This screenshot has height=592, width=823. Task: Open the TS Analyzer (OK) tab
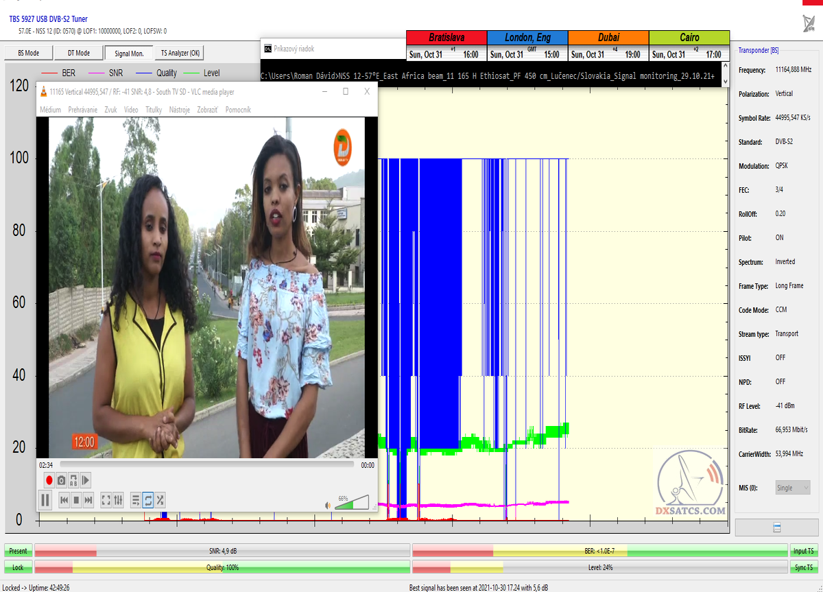click(x=180, y=53)
